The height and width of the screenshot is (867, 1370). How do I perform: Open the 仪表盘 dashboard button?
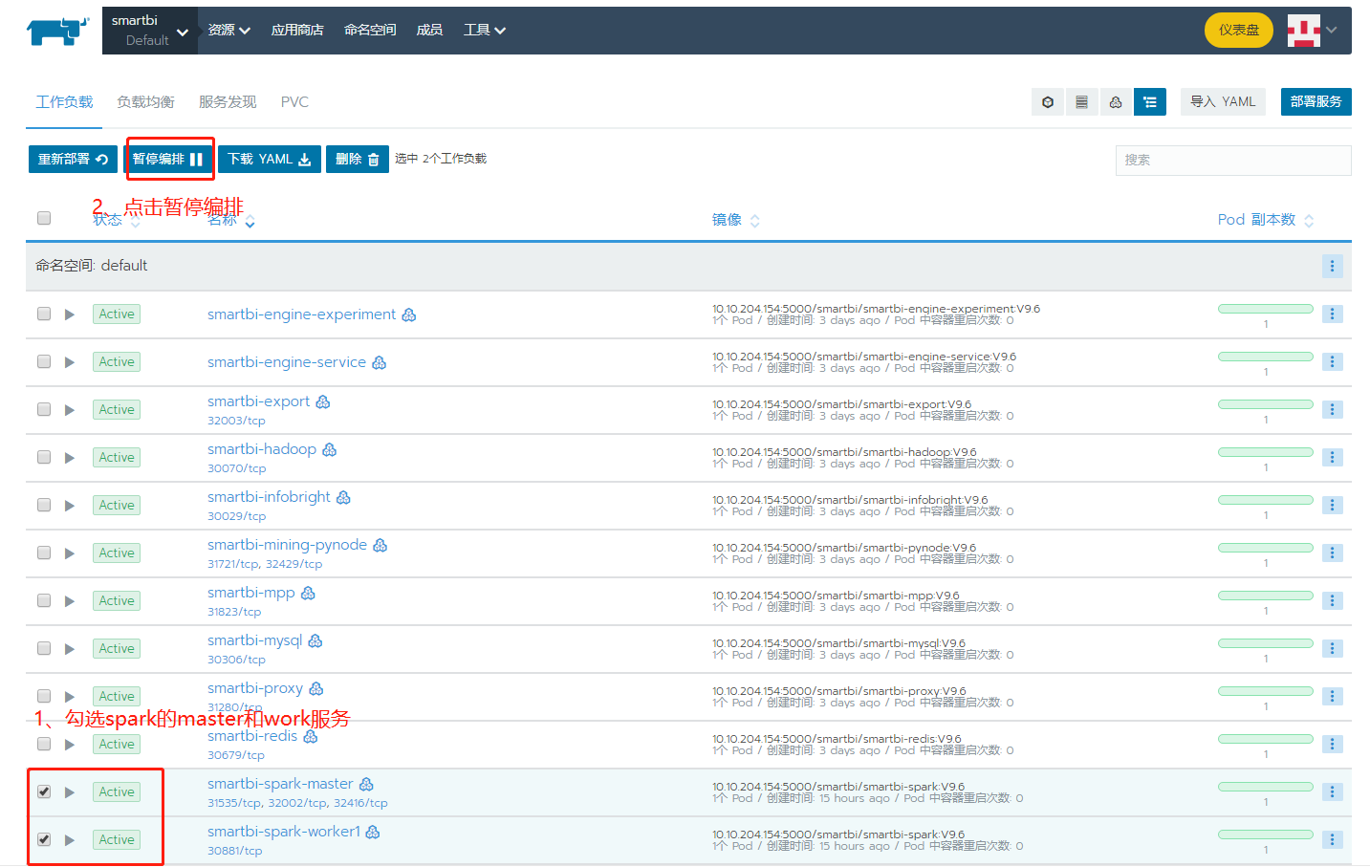1239,31
